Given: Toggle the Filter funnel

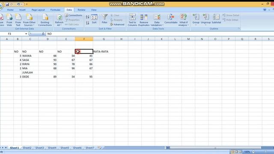Looking at the screenshot, I should (104, 19).
